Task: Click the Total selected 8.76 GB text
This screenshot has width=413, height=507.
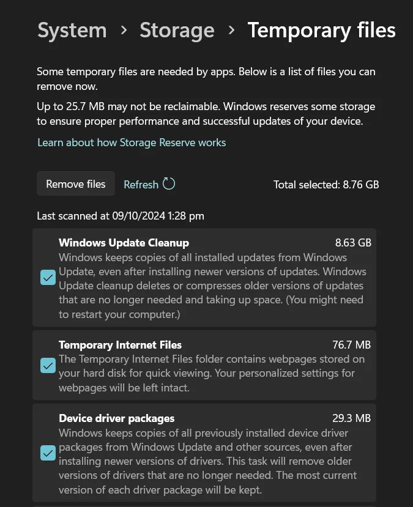Action: pos(326,184)
